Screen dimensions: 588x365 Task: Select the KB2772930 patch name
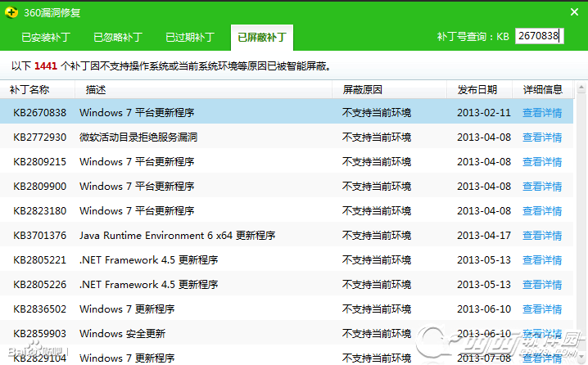[x=40, y=137]
